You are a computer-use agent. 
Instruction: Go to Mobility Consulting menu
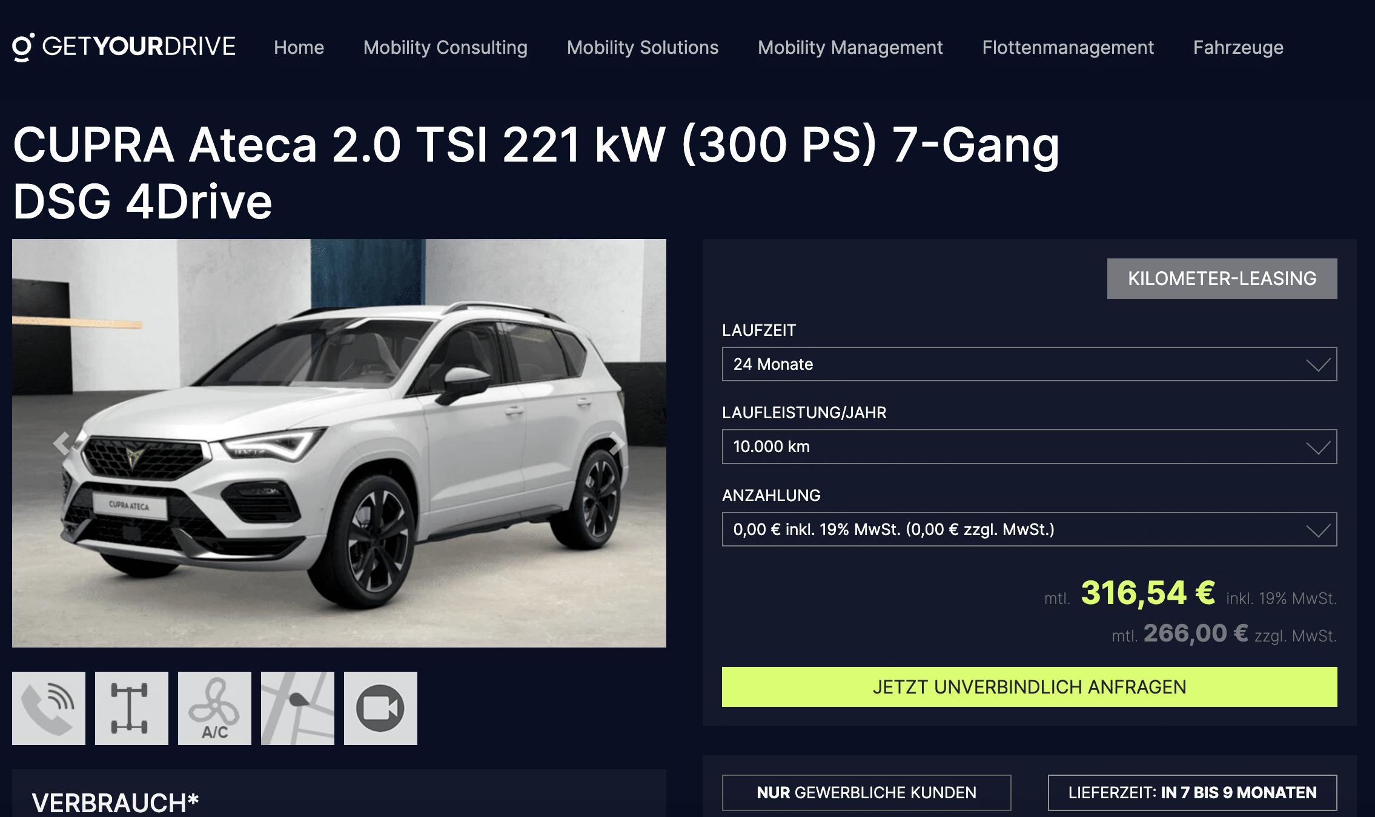pyautogui.click(x=445, y=47)
